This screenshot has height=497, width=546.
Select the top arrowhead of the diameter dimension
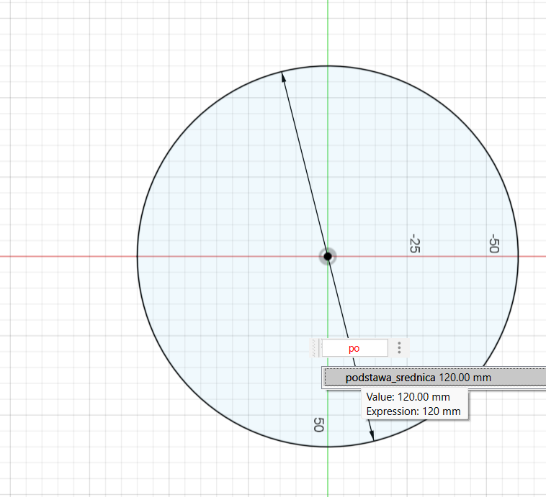(x=283, y=76)
